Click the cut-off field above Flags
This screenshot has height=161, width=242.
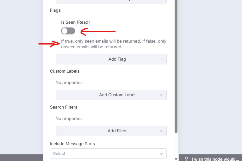111,1
